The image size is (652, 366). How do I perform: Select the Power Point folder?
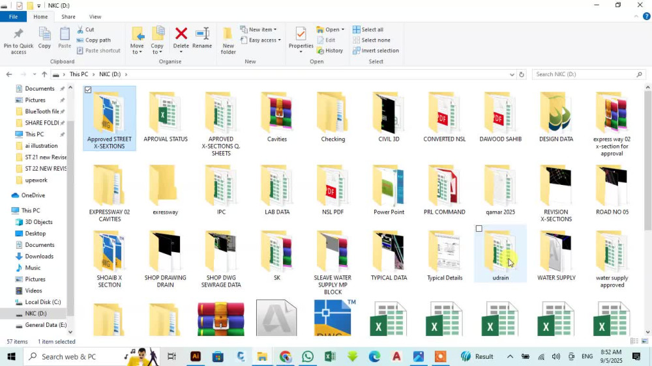tap(389, 190)
